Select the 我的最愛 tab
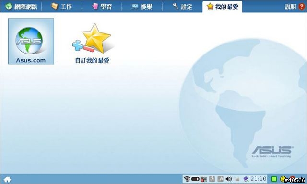This screenshot has width=307, height=184. coord(222,7)
